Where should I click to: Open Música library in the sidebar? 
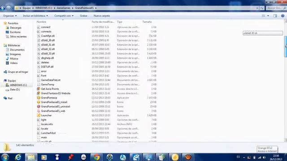click(x=14, y=59)
